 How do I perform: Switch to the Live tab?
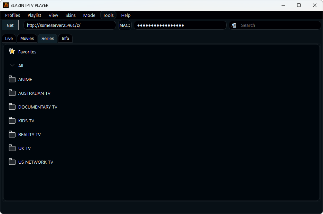click(9, 39)
